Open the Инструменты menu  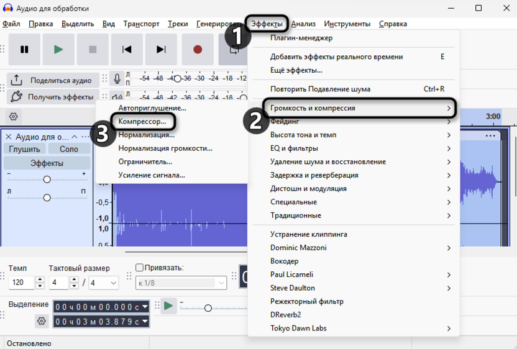point(347,24)
